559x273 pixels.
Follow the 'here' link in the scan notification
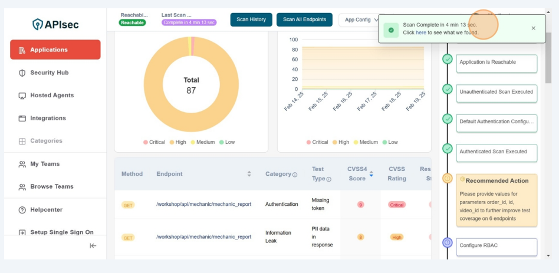[x=421, y=33]
